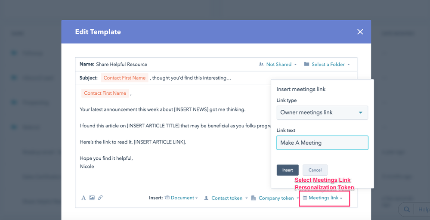Screen dimensions: 430x220
Task: Click the "[INSERT ARTICLE LINK]" sentence
Action: tap(133, 143)
